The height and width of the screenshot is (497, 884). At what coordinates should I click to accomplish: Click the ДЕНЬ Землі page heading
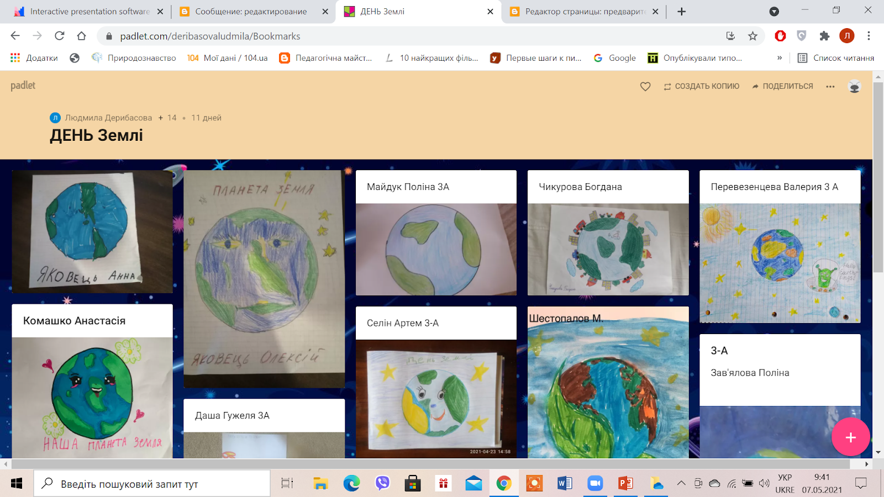click(96, 135)
